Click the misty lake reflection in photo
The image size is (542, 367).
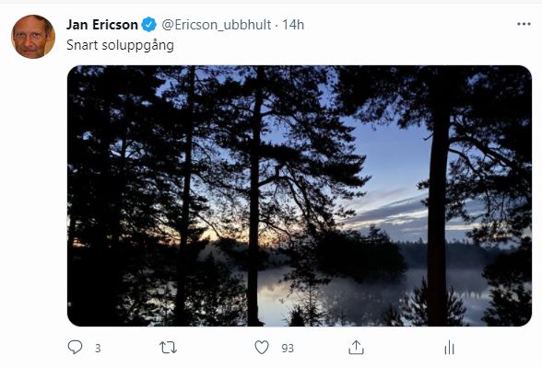(x=346, y=293)
